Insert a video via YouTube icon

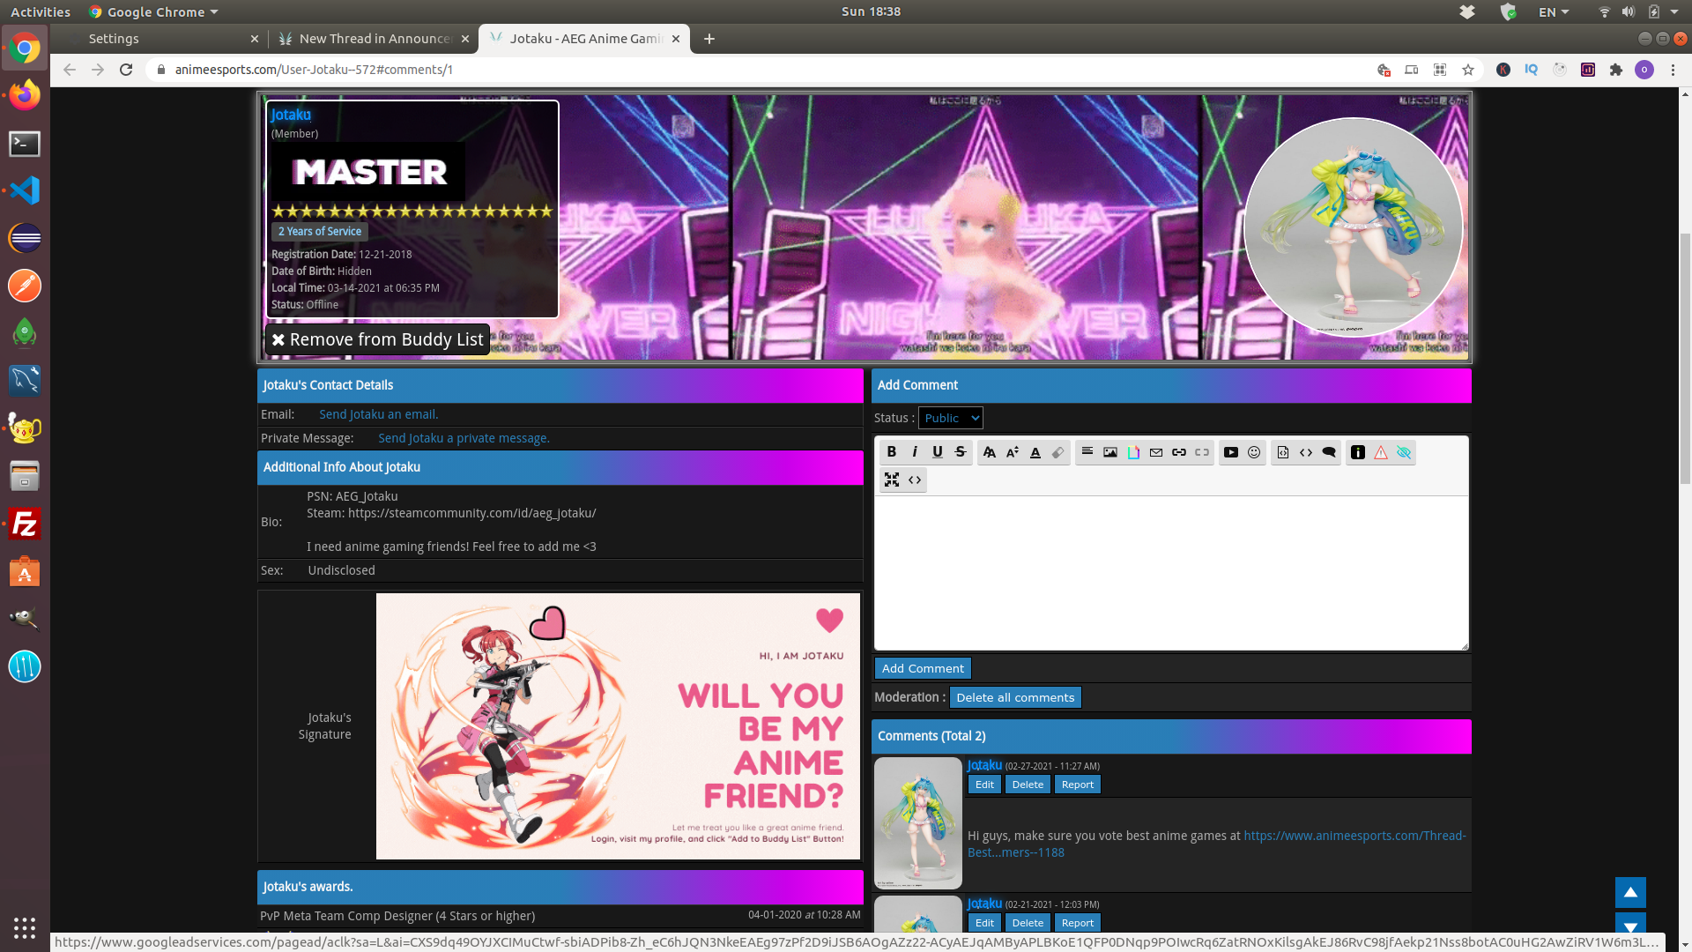click(1231, 452)
